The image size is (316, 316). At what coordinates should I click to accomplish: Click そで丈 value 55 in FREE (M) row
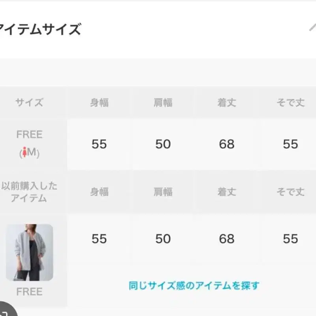[x=290, y=144]
